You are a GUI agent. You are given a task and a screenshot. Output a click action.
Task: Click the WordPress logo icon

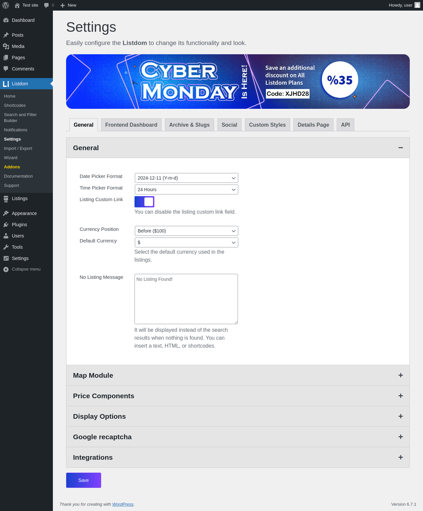click(x=6, y=5)
